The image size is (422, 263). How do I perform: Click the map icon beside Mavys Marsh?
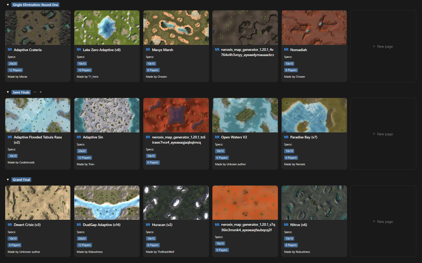click(148, 50)
